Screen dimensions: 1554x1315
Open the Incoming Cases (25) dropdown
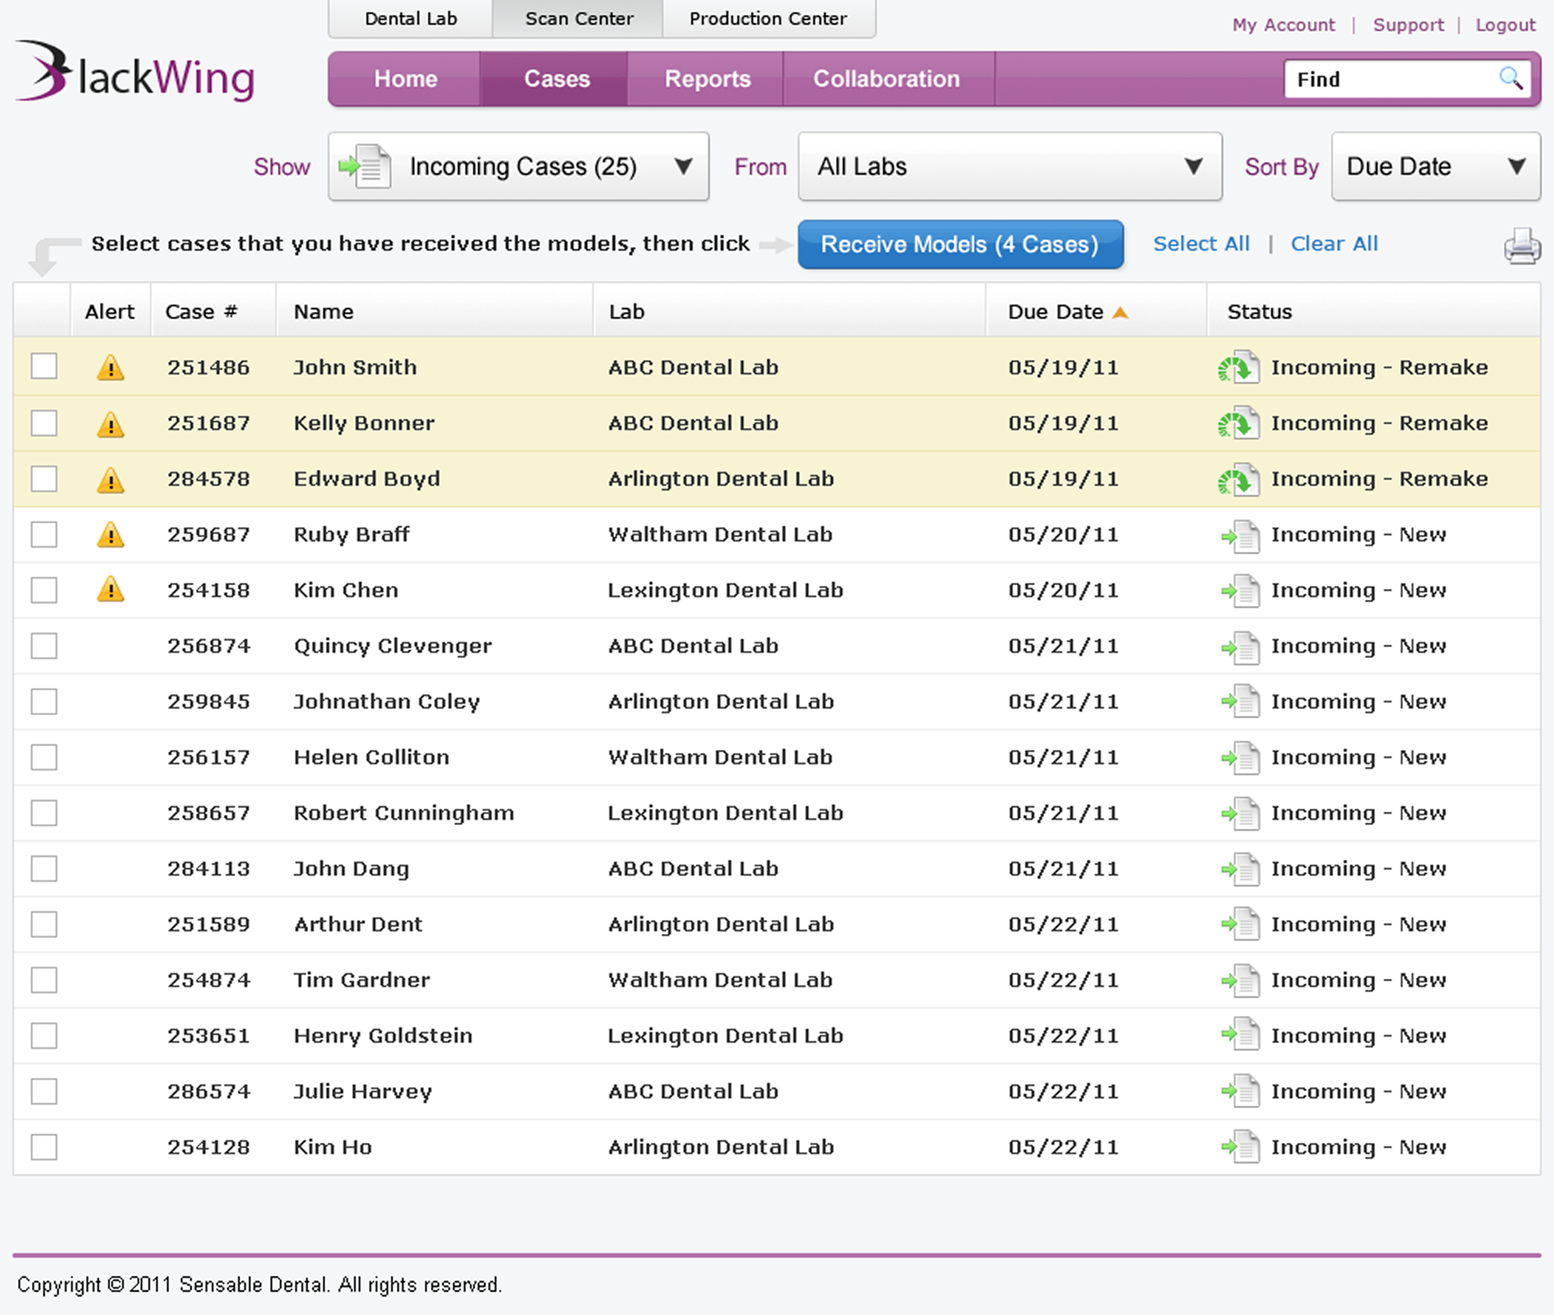(519, 166)
